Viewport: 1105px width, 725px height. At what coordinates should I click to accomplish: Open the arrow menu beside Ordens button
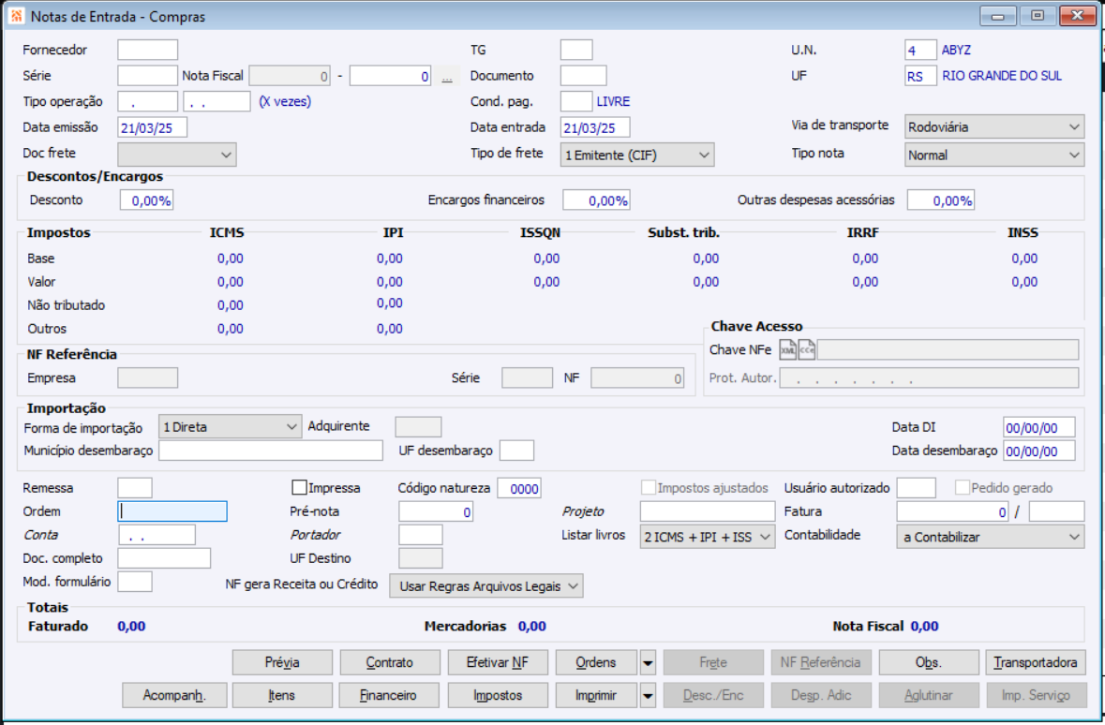pos(648,663)
